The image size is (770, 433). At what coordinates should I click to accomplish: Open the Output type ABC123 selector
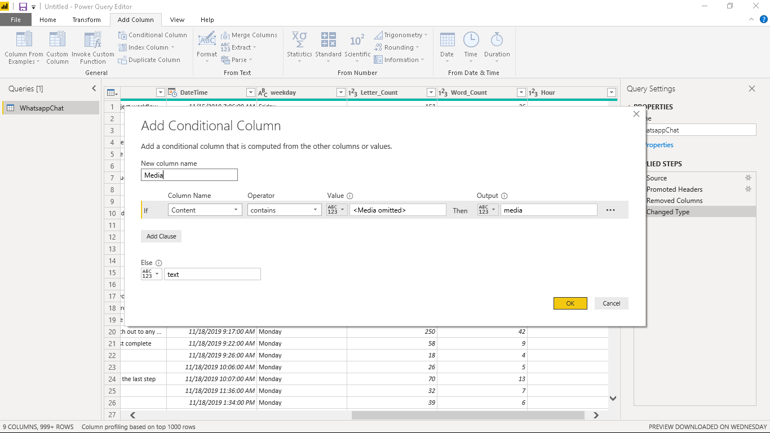(x=488, y=210)
